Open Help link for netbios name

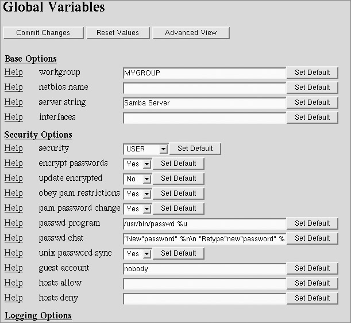pyautogui.click(x=14, y=88)
